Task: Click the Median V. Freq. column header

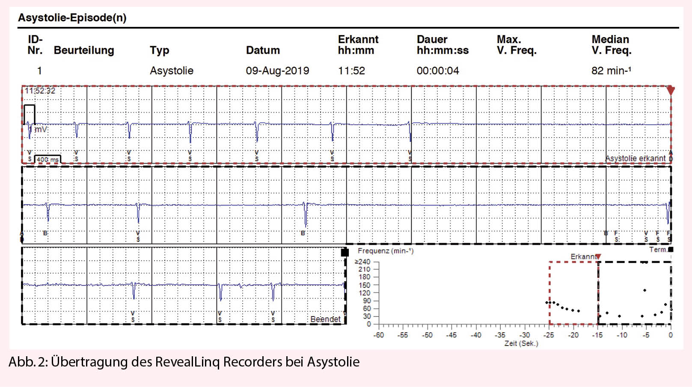Action: click(611, 45)
